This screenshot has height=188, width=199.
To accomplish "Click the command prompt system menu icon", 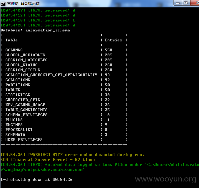I will [3, 4].
